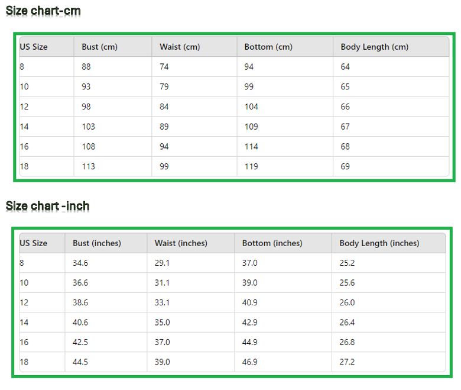Click the body length 26.4 inches cell
This screenshot has width=461, height=390.
(x=347, y=323)
